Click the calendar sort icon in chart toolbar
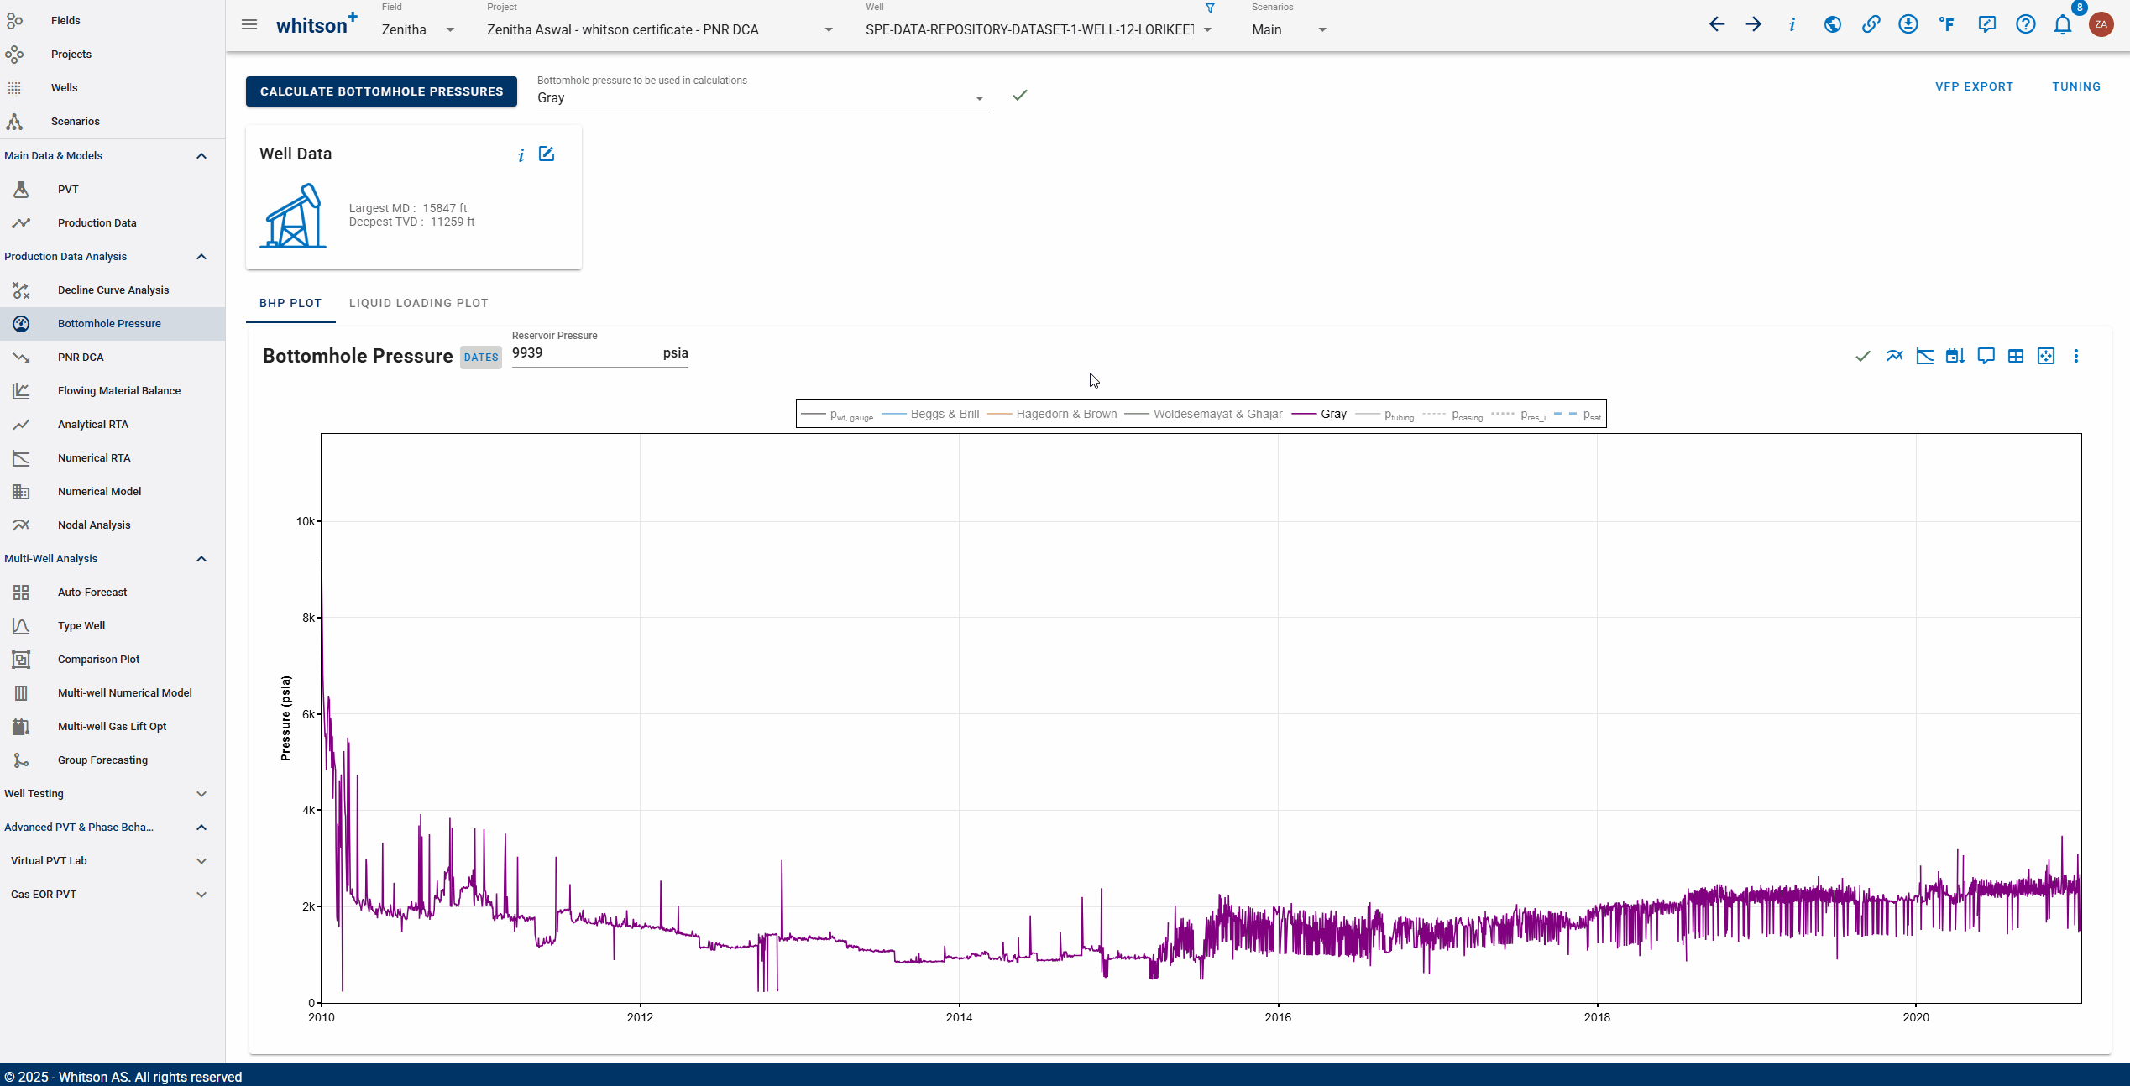This screenshot has width=2130, height=1086. 1955,356
